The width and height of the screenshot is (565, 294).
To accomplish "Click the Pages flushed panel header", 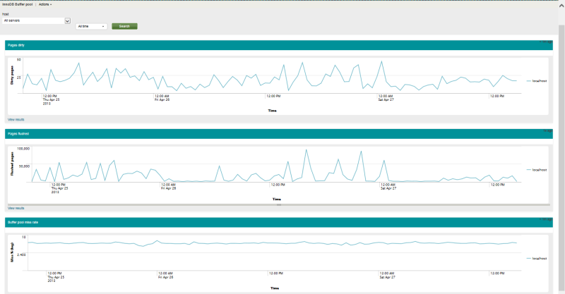I will point(279,133).
